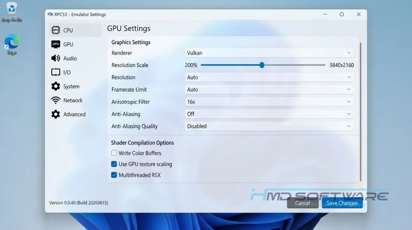This screenshot has height=230, width=412.
Task: Open Anisotropic Filter dropdown showing 16x
Action: (269, 102)
